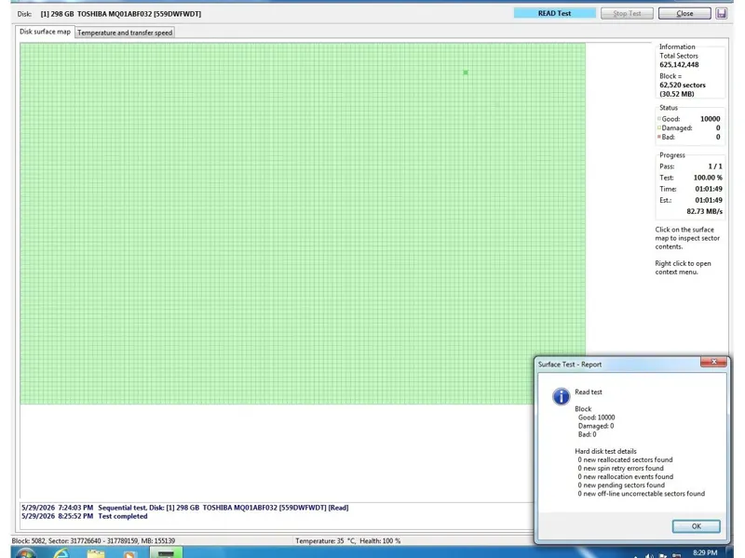Click 'Good: 10000' line in report dialog
Image resolution: width=745 pixels, height=558 pixels.
[596, 418]
